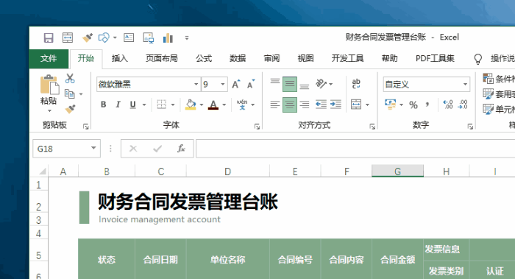Select column G header
The image size is (515, 279).
tap(397, 172)
